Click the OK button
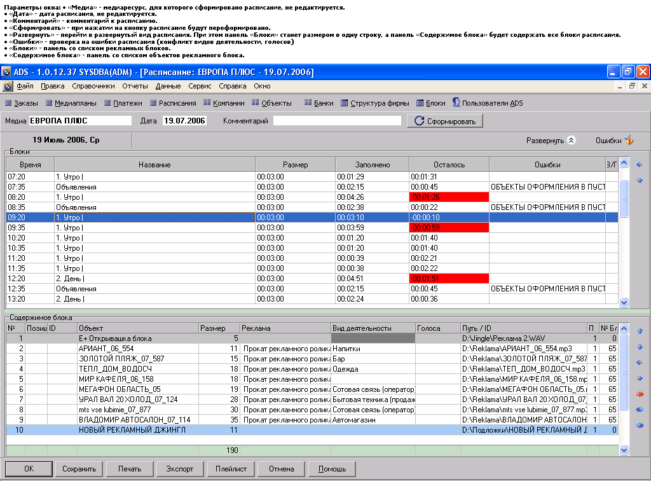The height and width of the screenshot is (481, 651). pyautogui.click(x=29, y=469)
